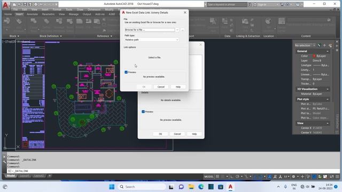
Task: Click the _DATALINK command line input
Action: pyautogui.click(x=173, y=171)
